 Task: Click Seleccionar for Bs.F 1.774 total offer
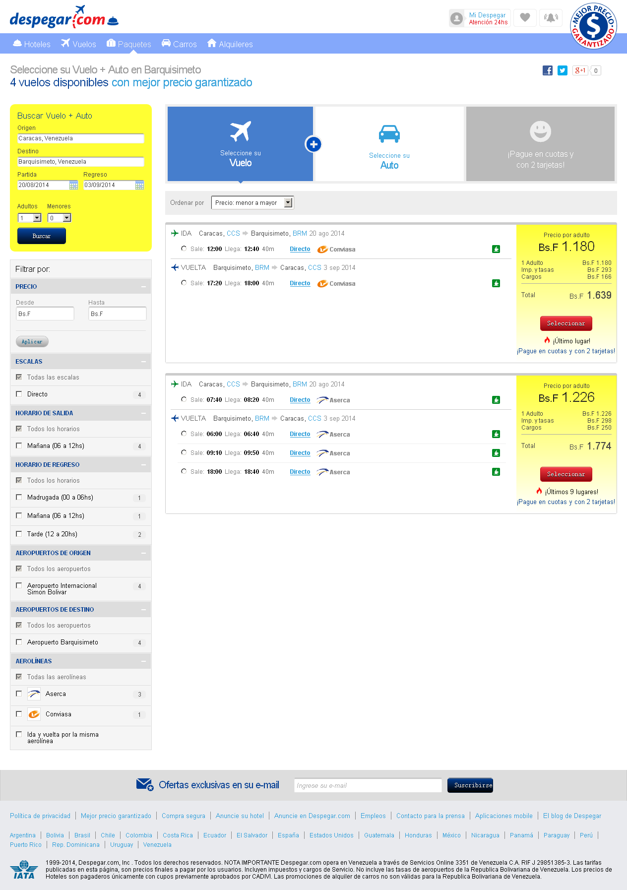coord(566,474)
